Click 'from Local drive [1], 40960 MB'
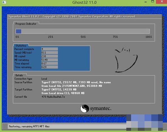This screenshot has width=167, height=132. [63, 93]
